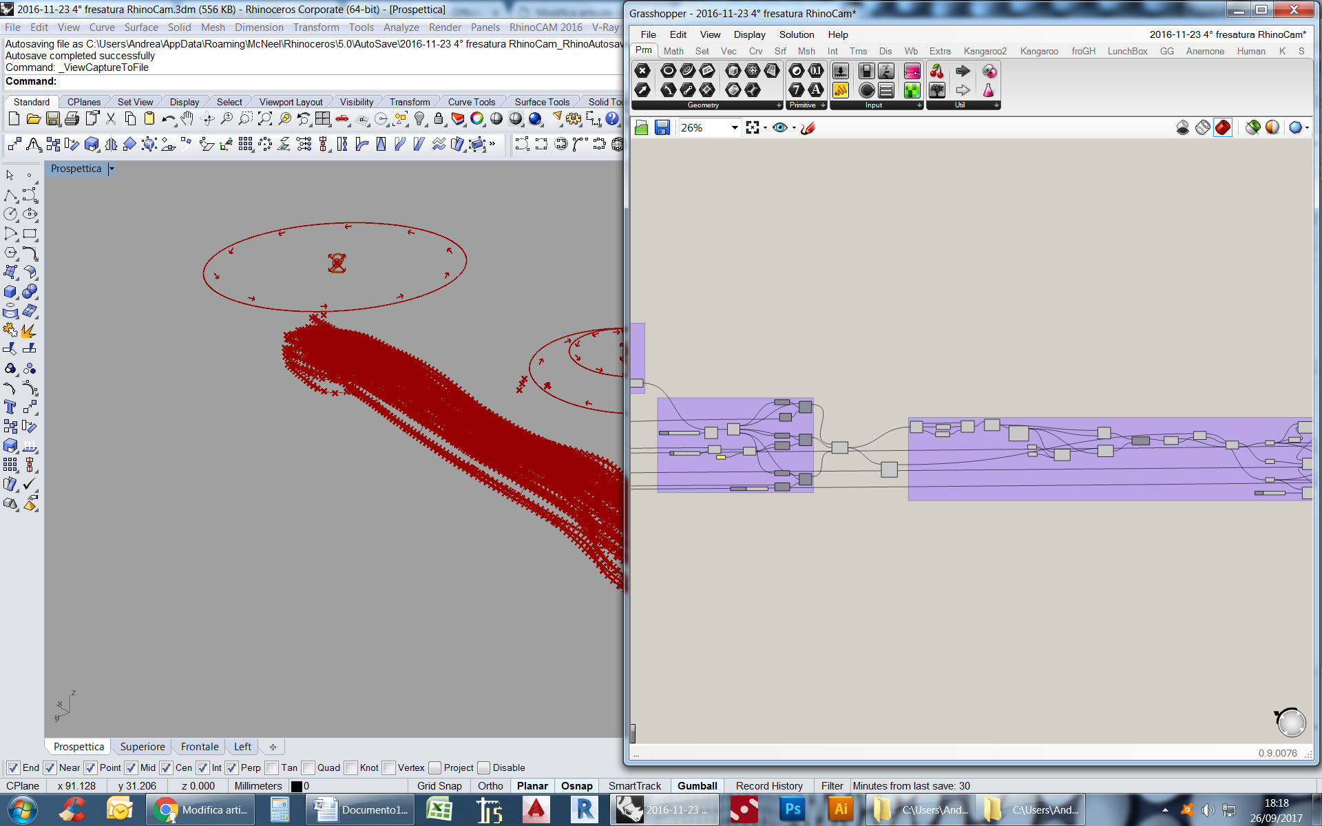Click SmartTrack in status bar
Image resolution: width=1322 pixels, height=826 pixels.
[634, 786]
